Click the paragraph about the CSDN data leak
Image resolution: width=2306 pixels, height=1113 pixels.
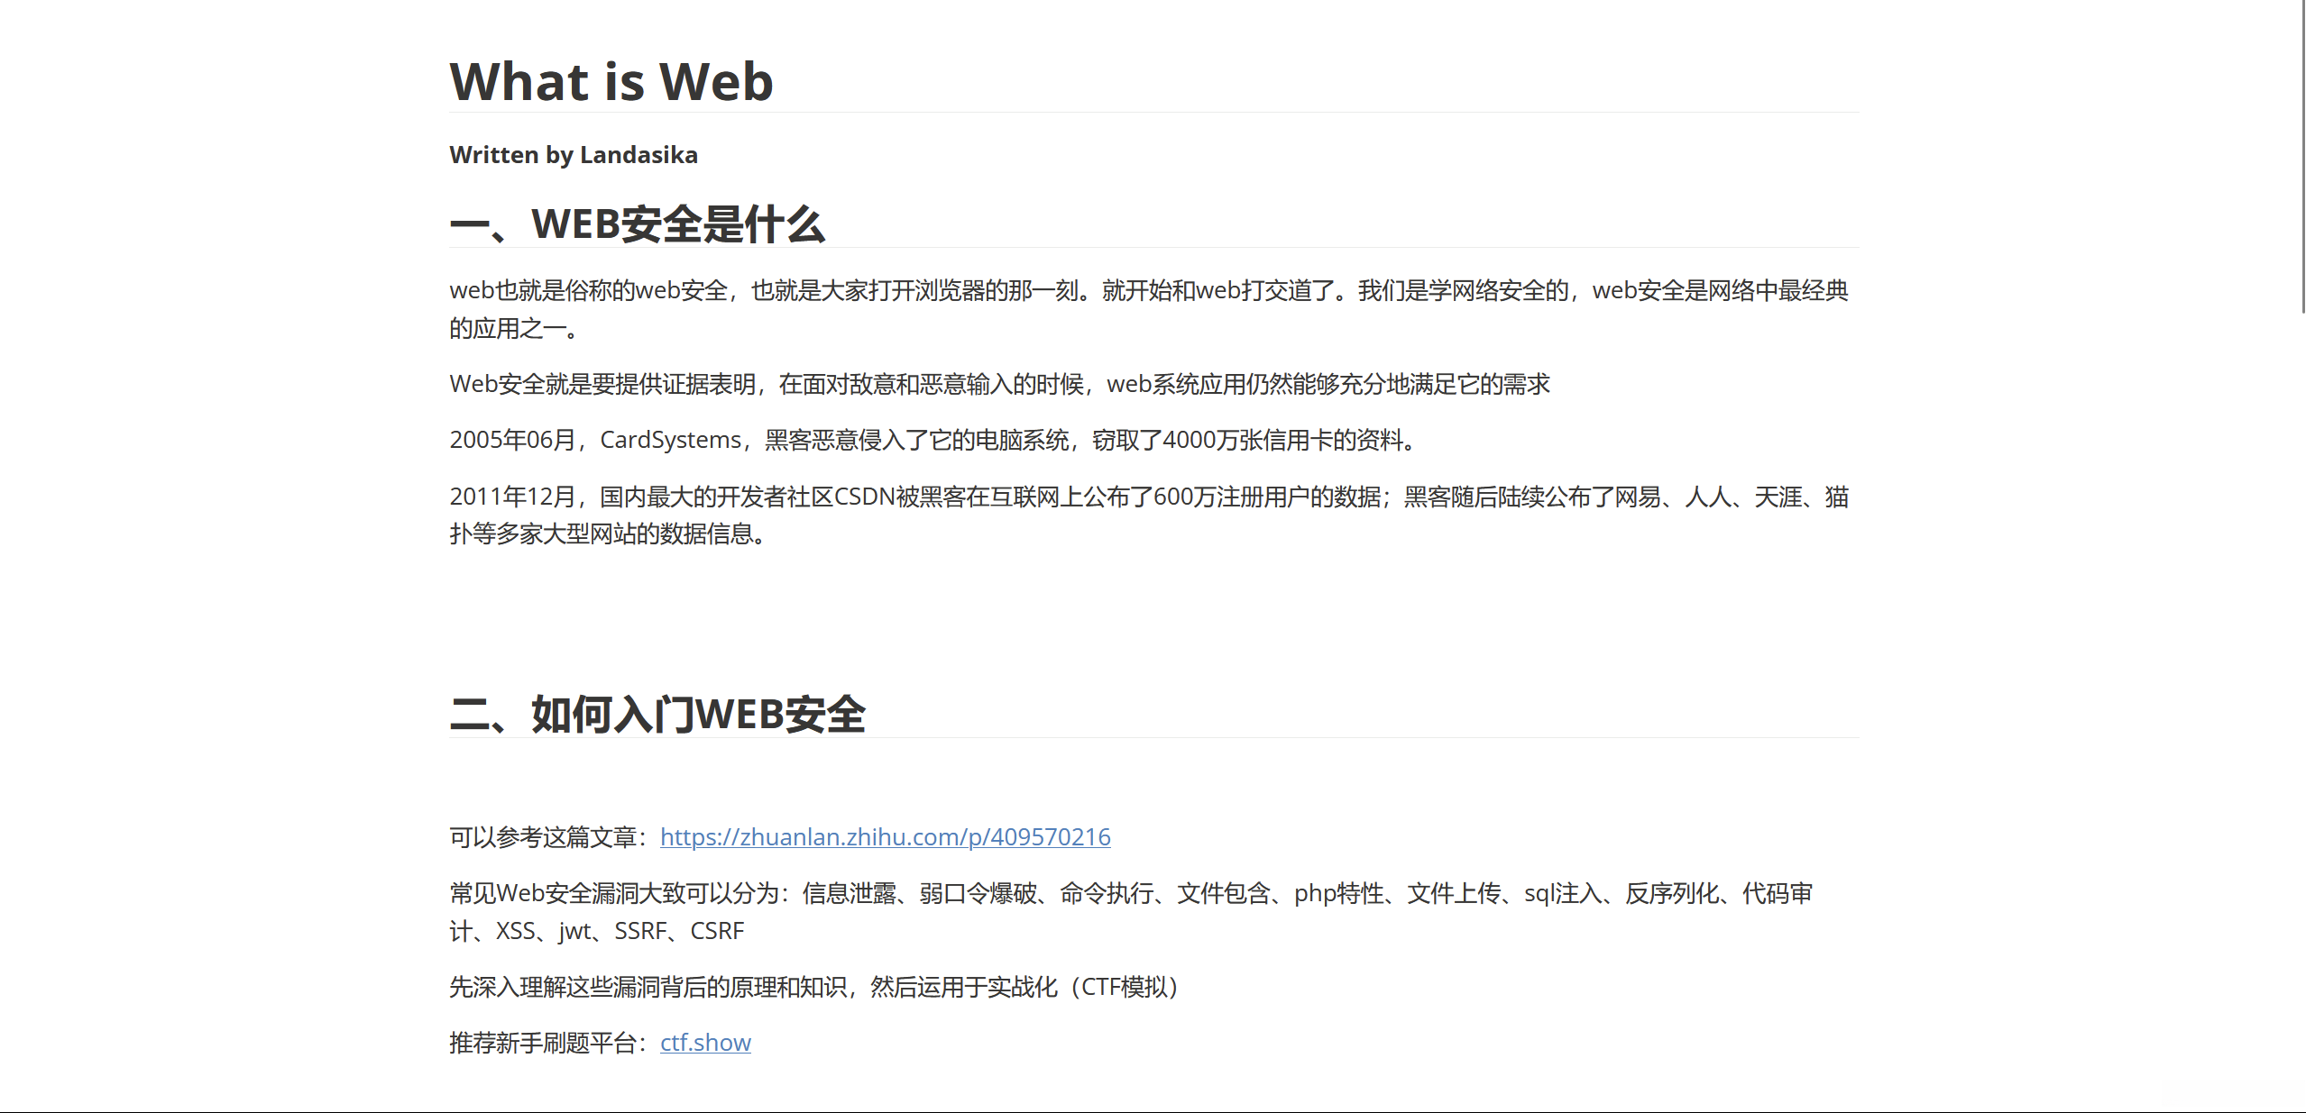coord(1148,497)
